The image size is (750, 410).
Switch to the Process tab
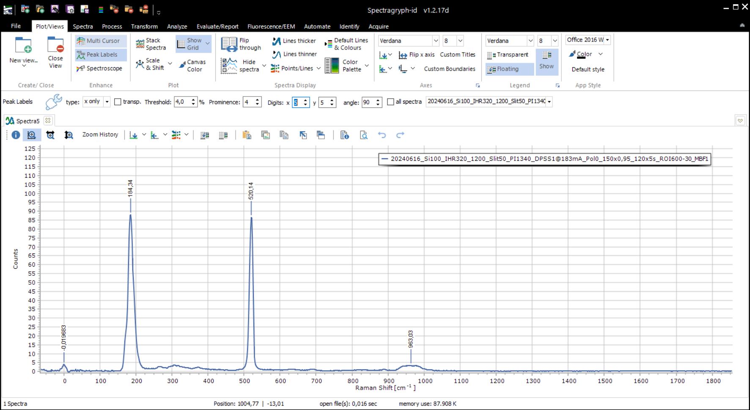click(x=112, y=26)
